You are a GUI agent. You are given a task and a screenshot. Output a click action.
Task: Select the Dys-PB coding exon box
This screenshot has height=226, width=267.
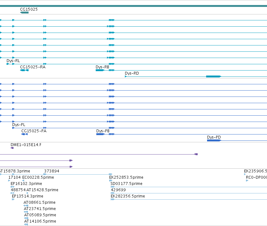click(x=100, y=134)
